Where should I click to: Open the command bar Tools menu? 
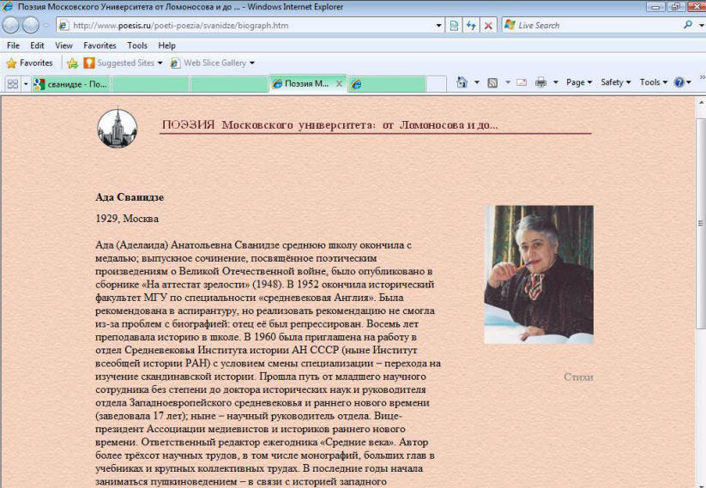pos(654,82)
